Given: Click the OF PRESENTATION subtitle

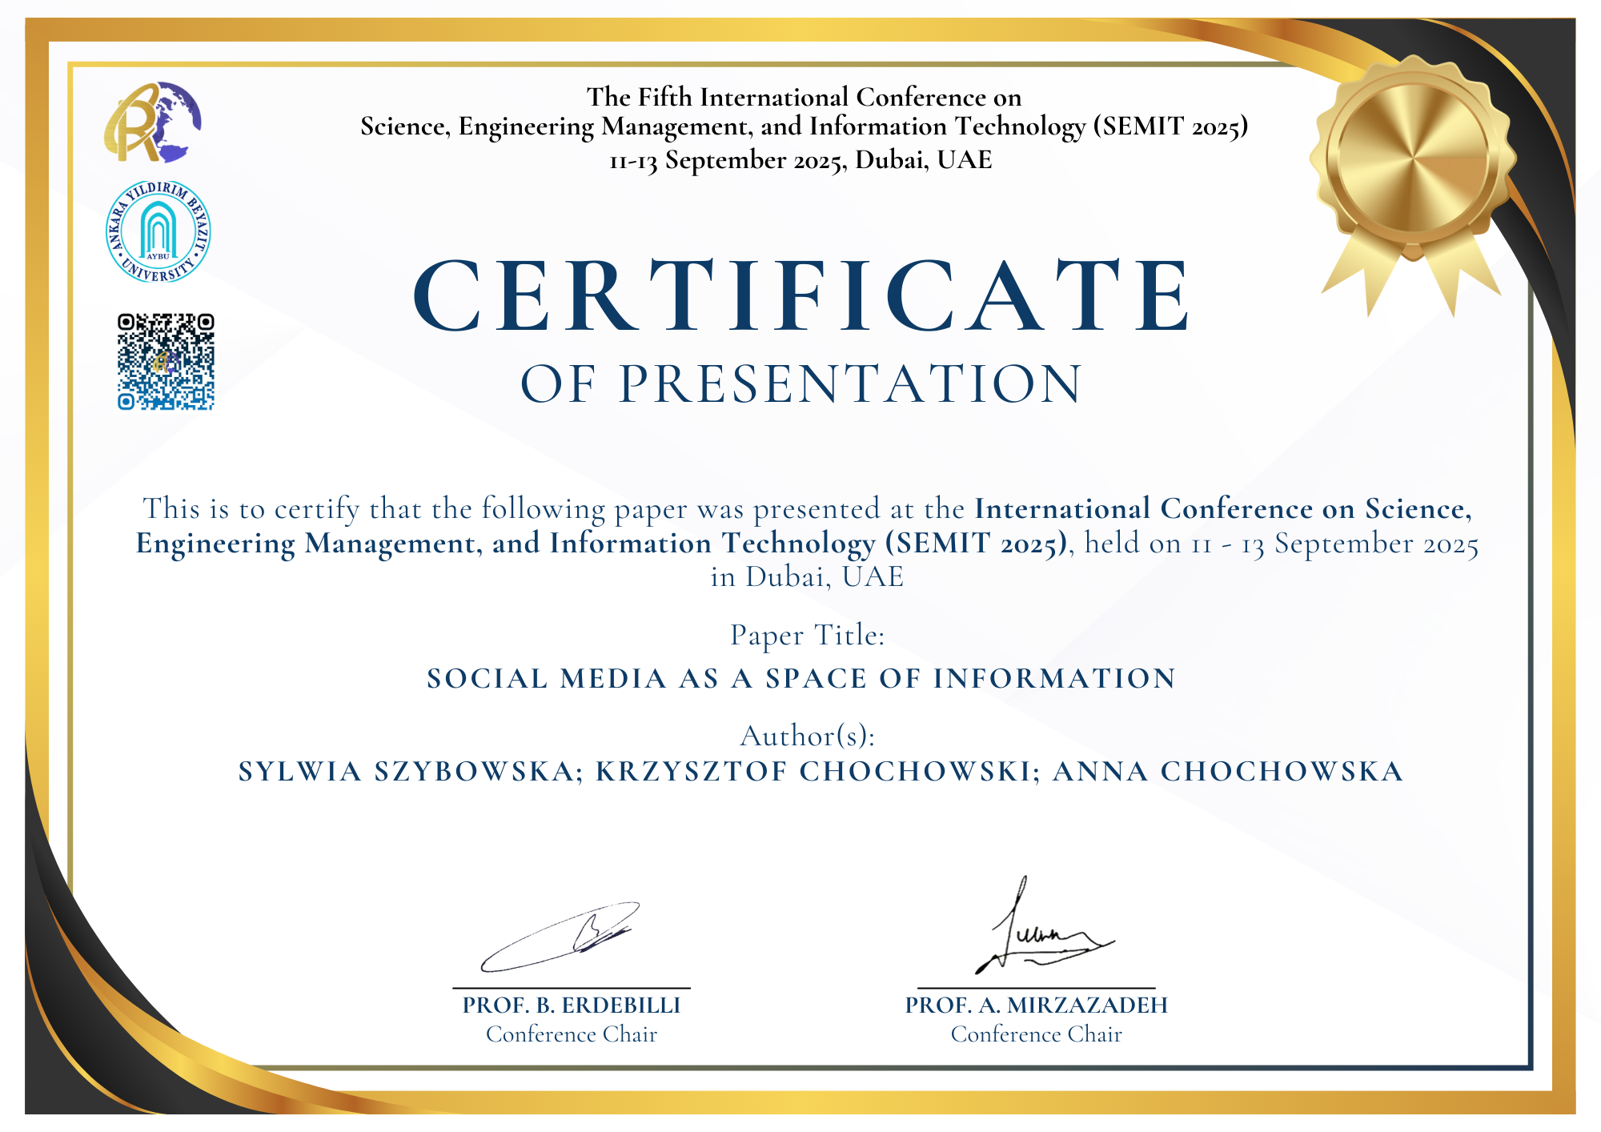Looking at the screenshot, I should (801, 383).
